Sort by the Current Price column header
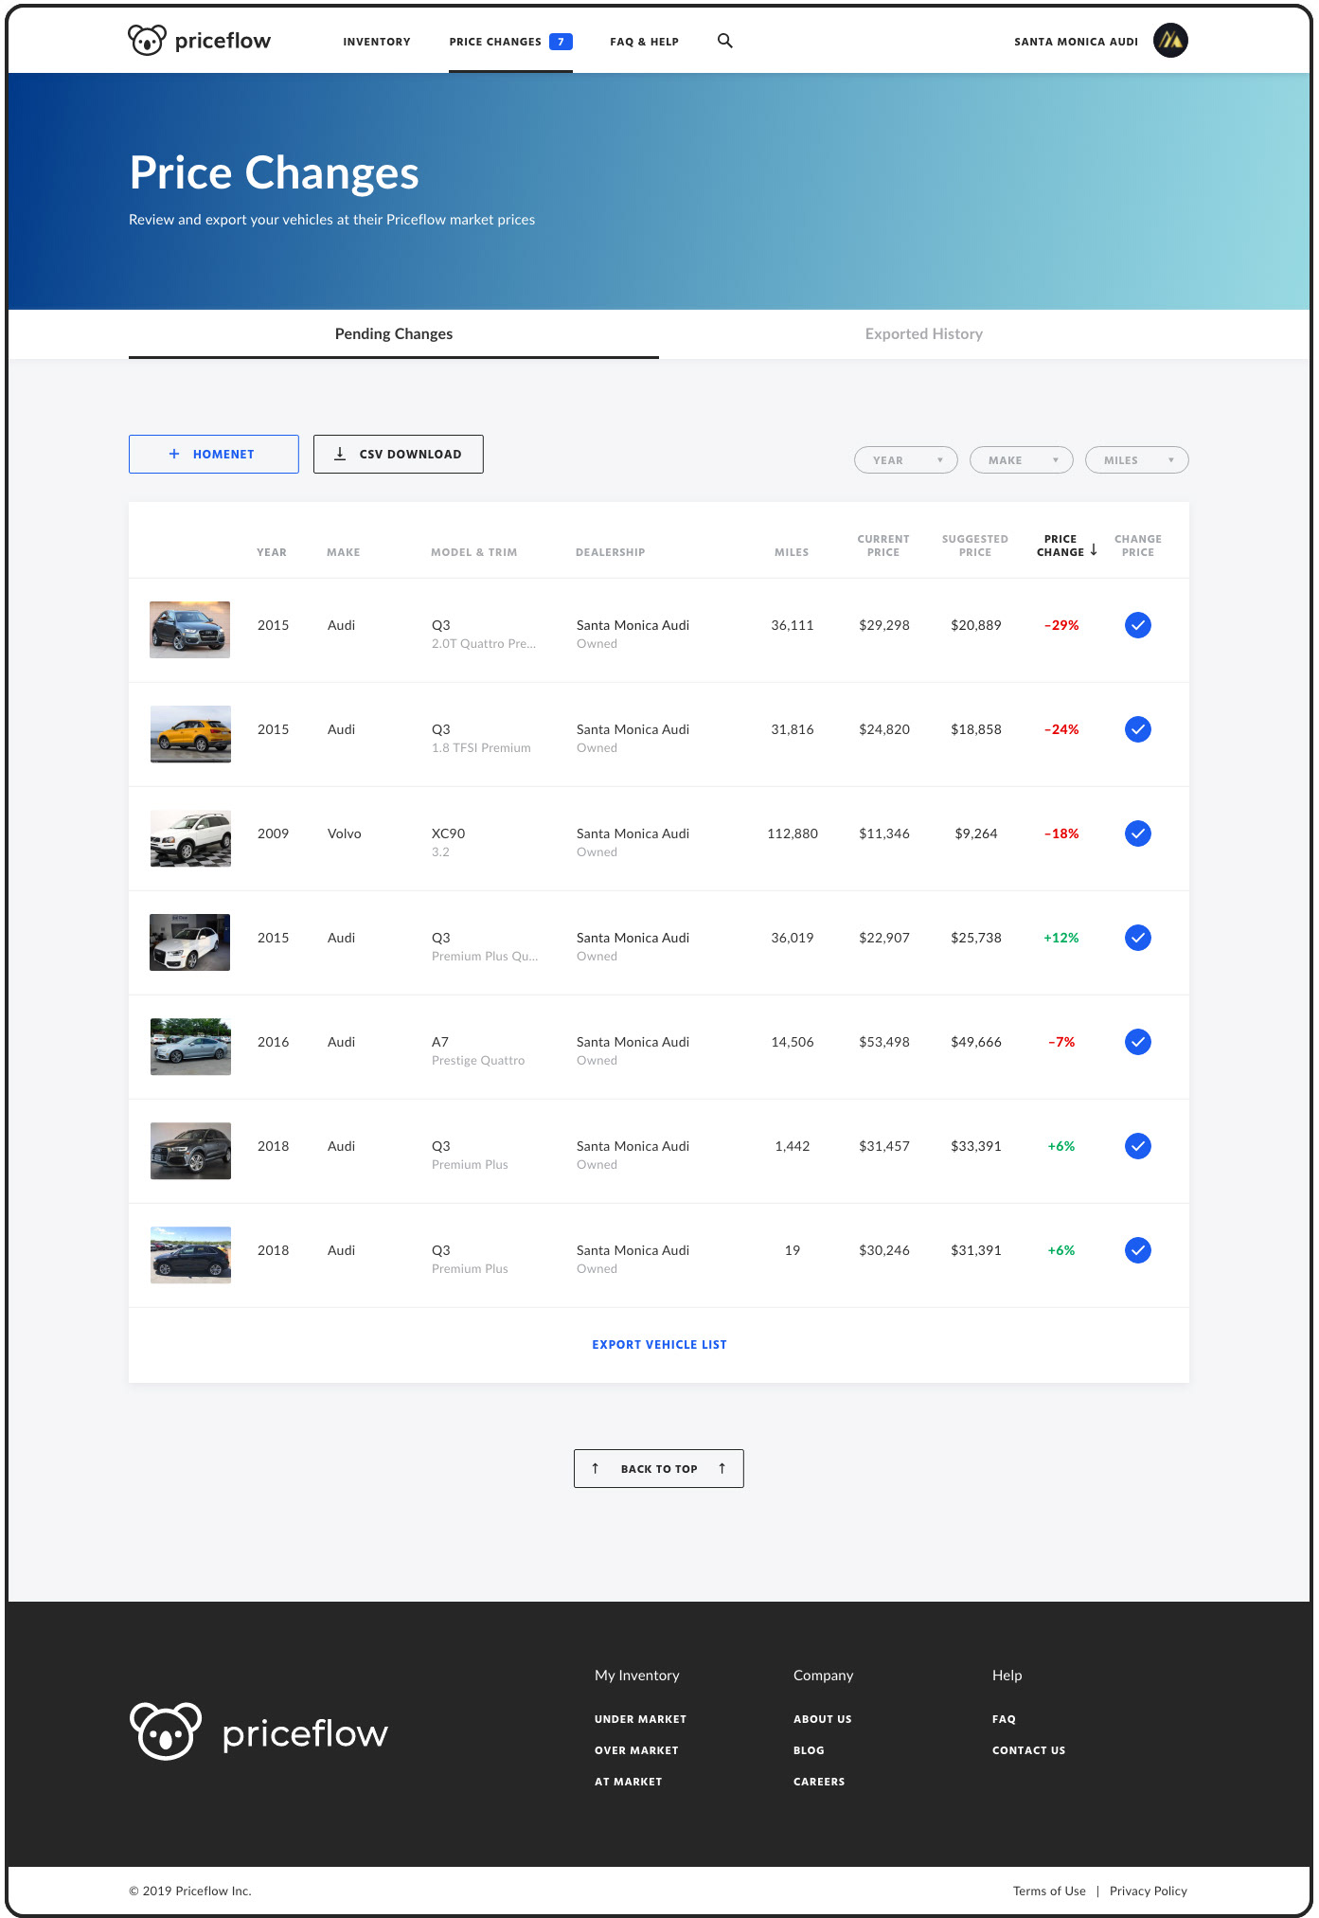The image size is (1319, 1918). click(x=883, y=546)
